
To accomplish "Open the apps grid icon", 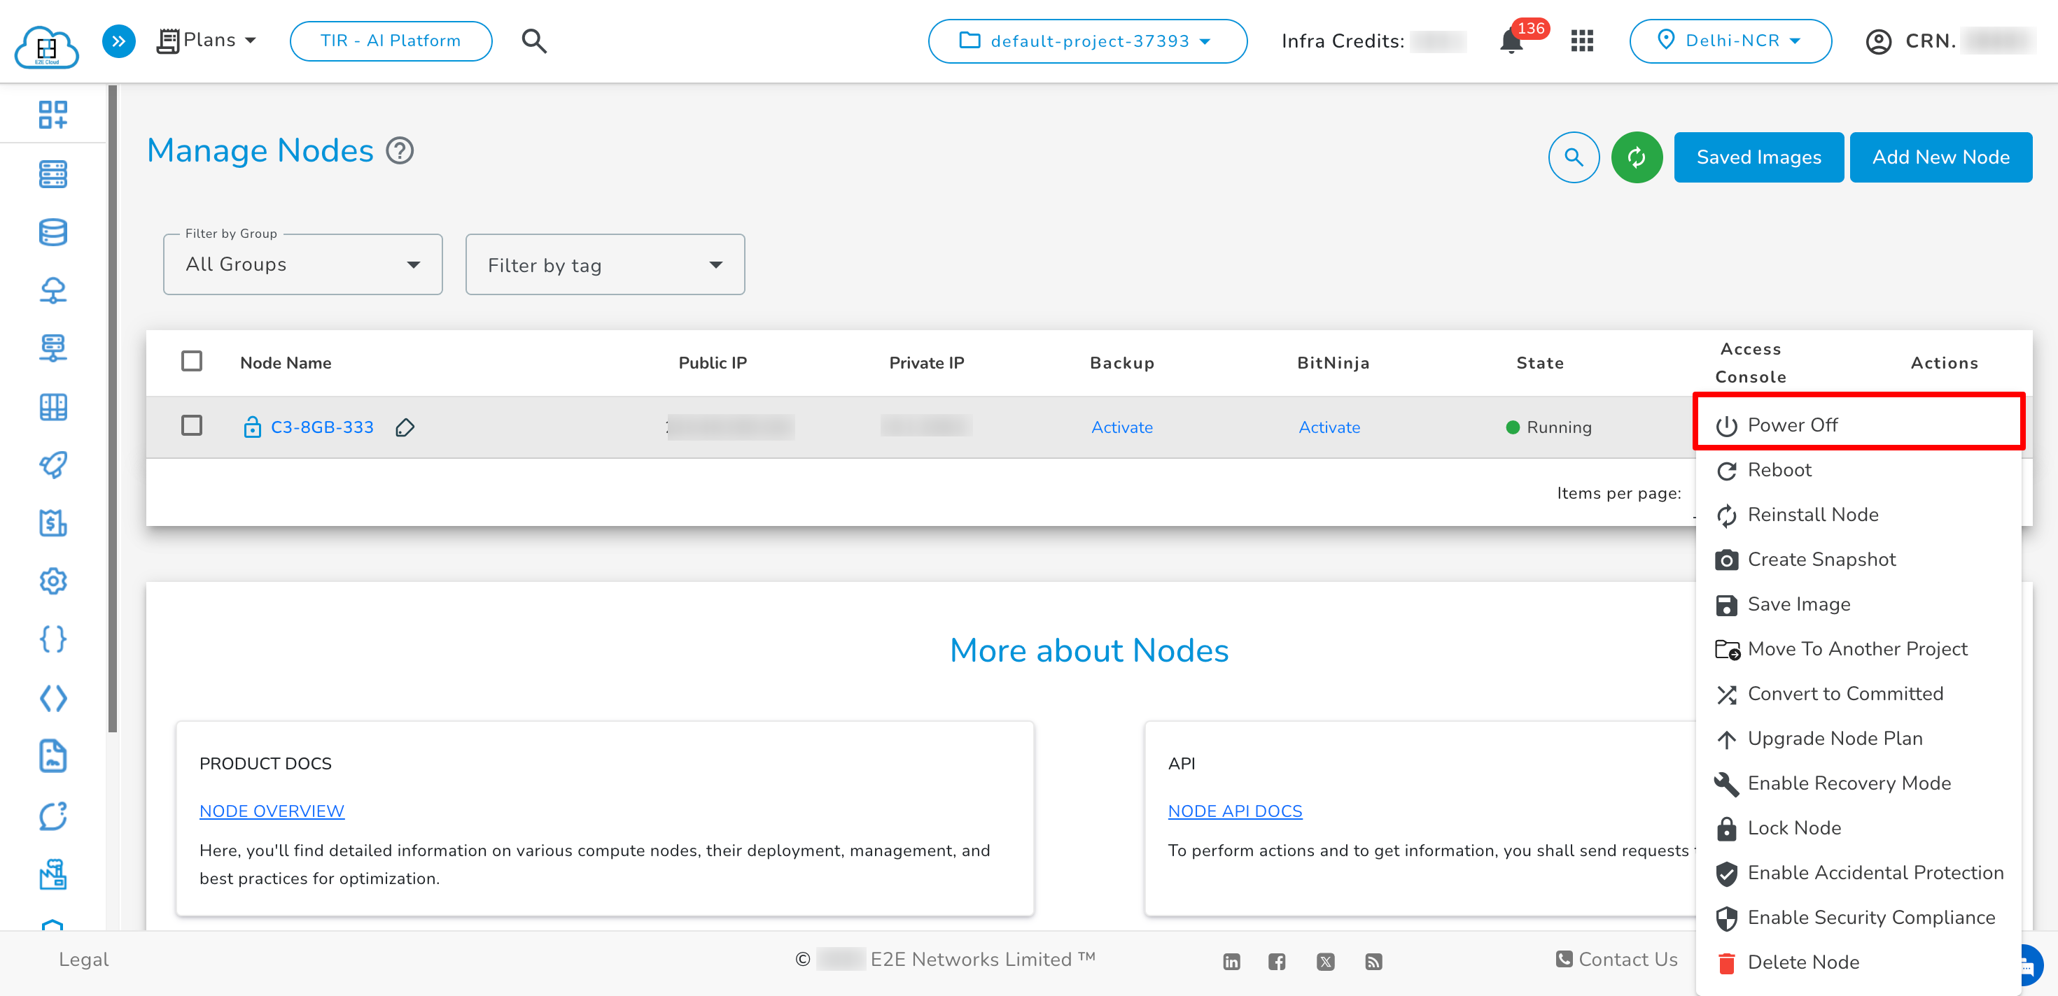I will 1582,41.
